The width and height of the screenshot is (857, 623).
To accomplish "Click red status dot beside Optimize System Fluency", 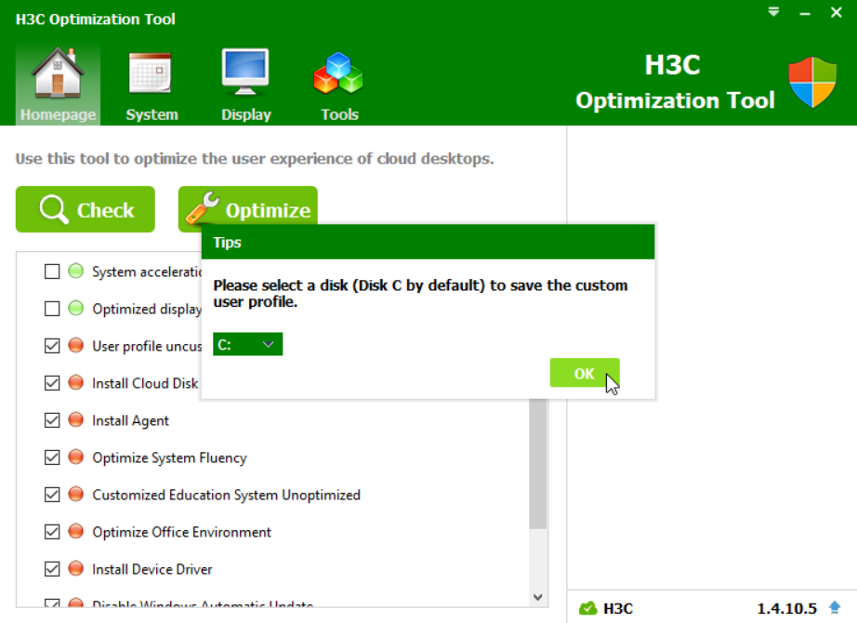I will tap(76, 457).
